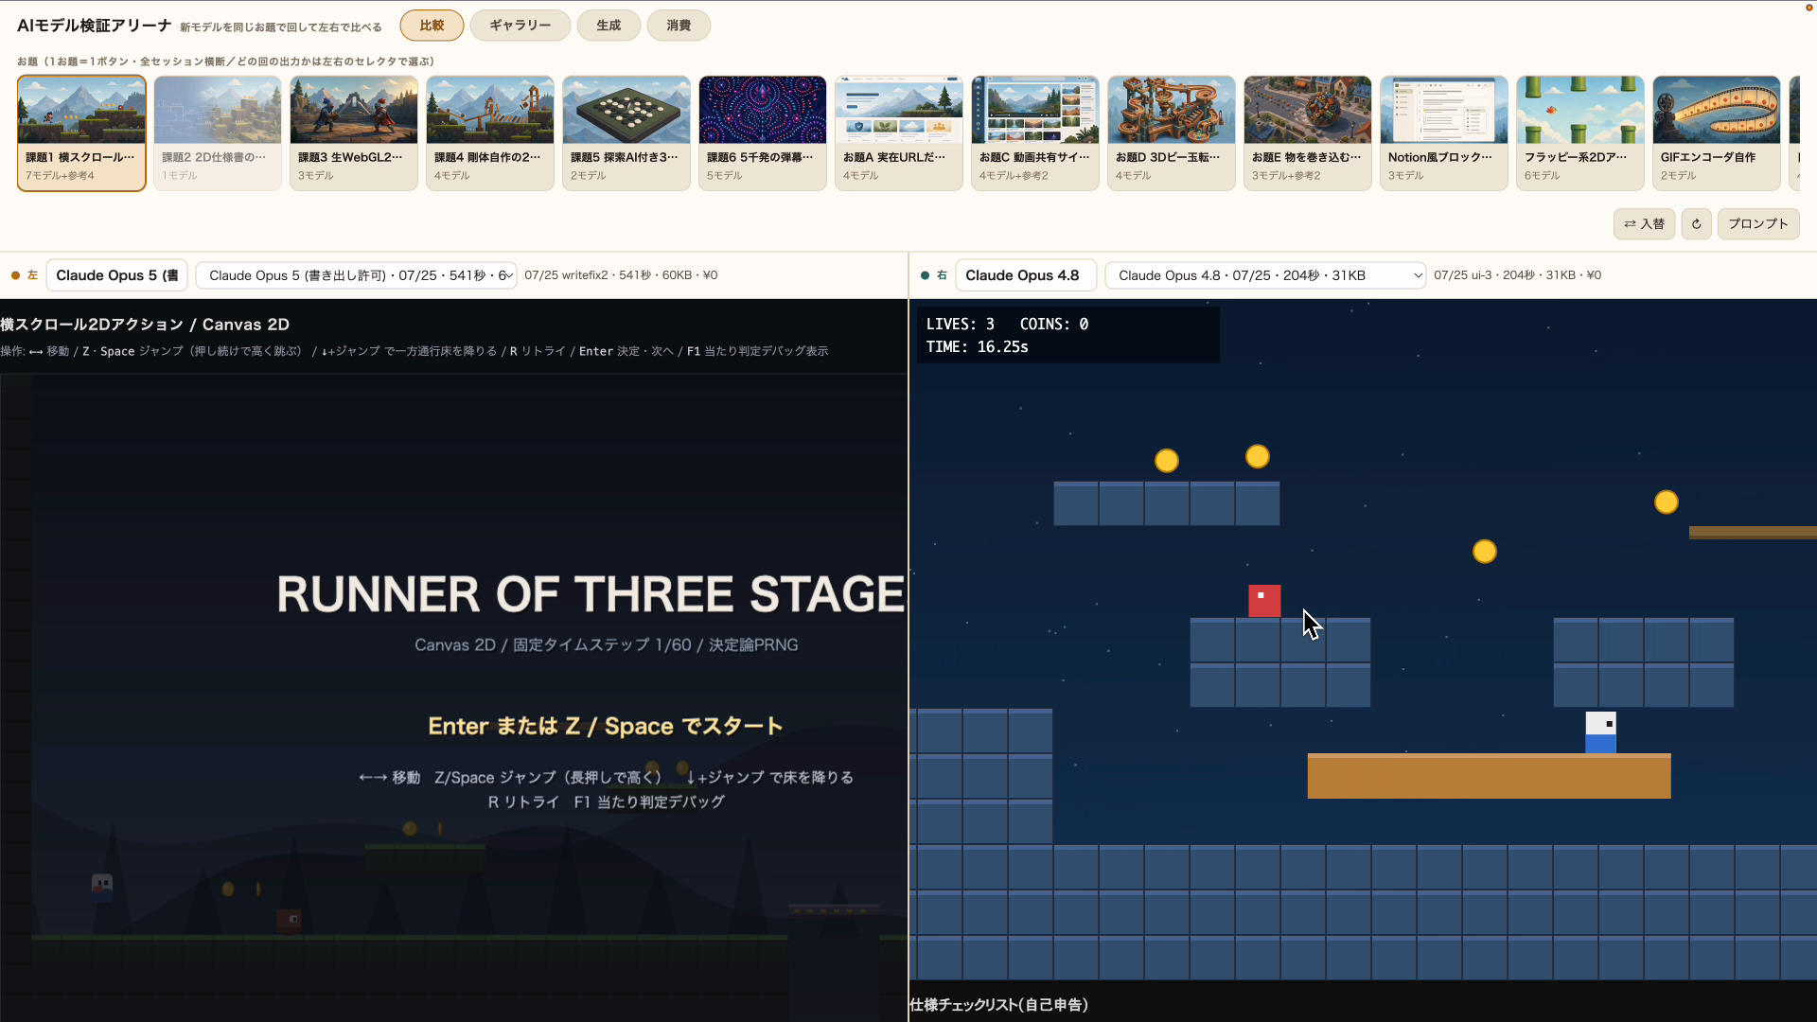Select the 消費 tab
1817x1022 pixels.
tap(679, 26)
